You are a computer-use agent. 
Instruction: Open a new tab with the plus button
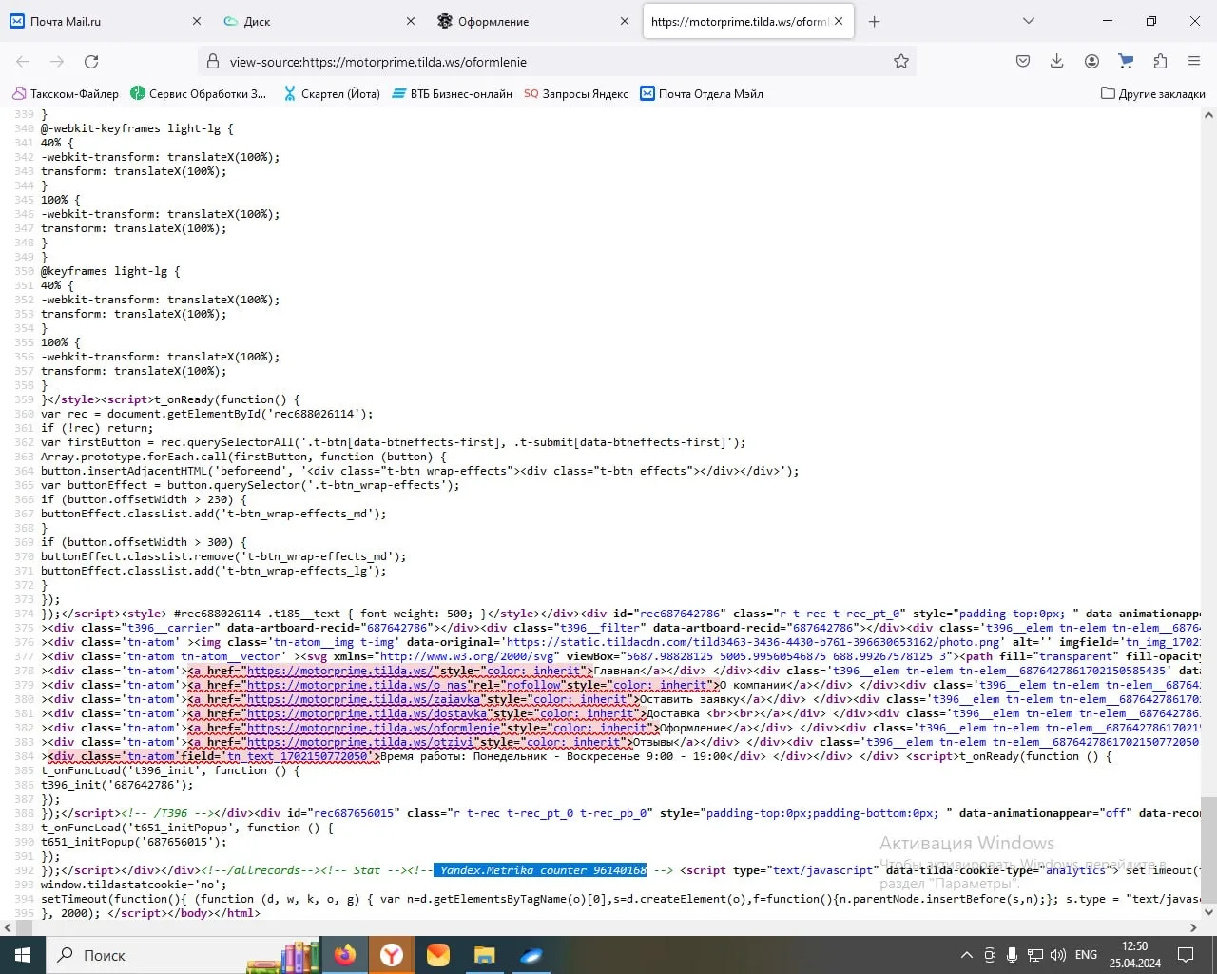coord(874,21)
